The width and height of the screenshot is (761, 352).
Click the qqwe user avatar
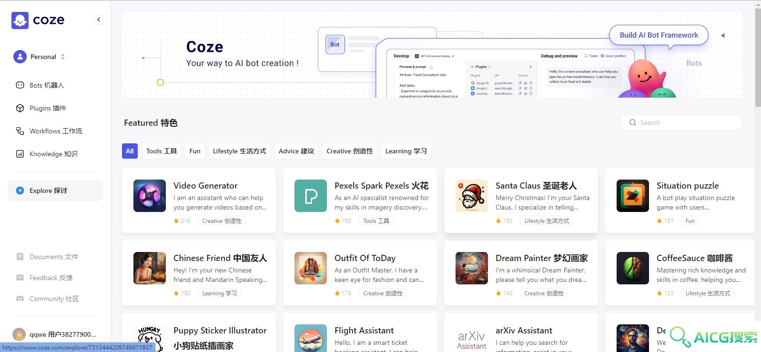click(19, 334)
